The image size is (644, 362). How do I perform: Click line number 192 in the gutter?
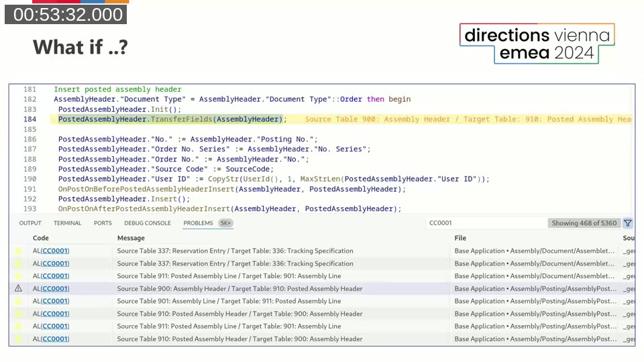(30, 198)
